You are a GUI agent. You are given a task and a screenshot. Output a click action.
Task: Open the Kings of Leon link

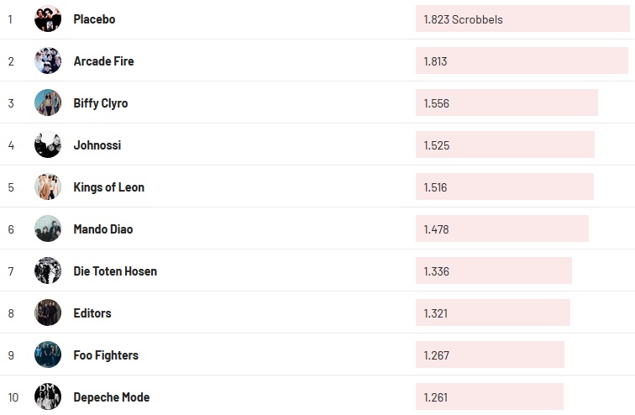[108, 186]
